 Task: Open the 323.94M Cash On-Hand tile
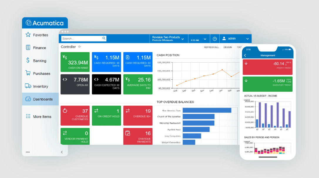pyautogui.click(x=75, y=62)
